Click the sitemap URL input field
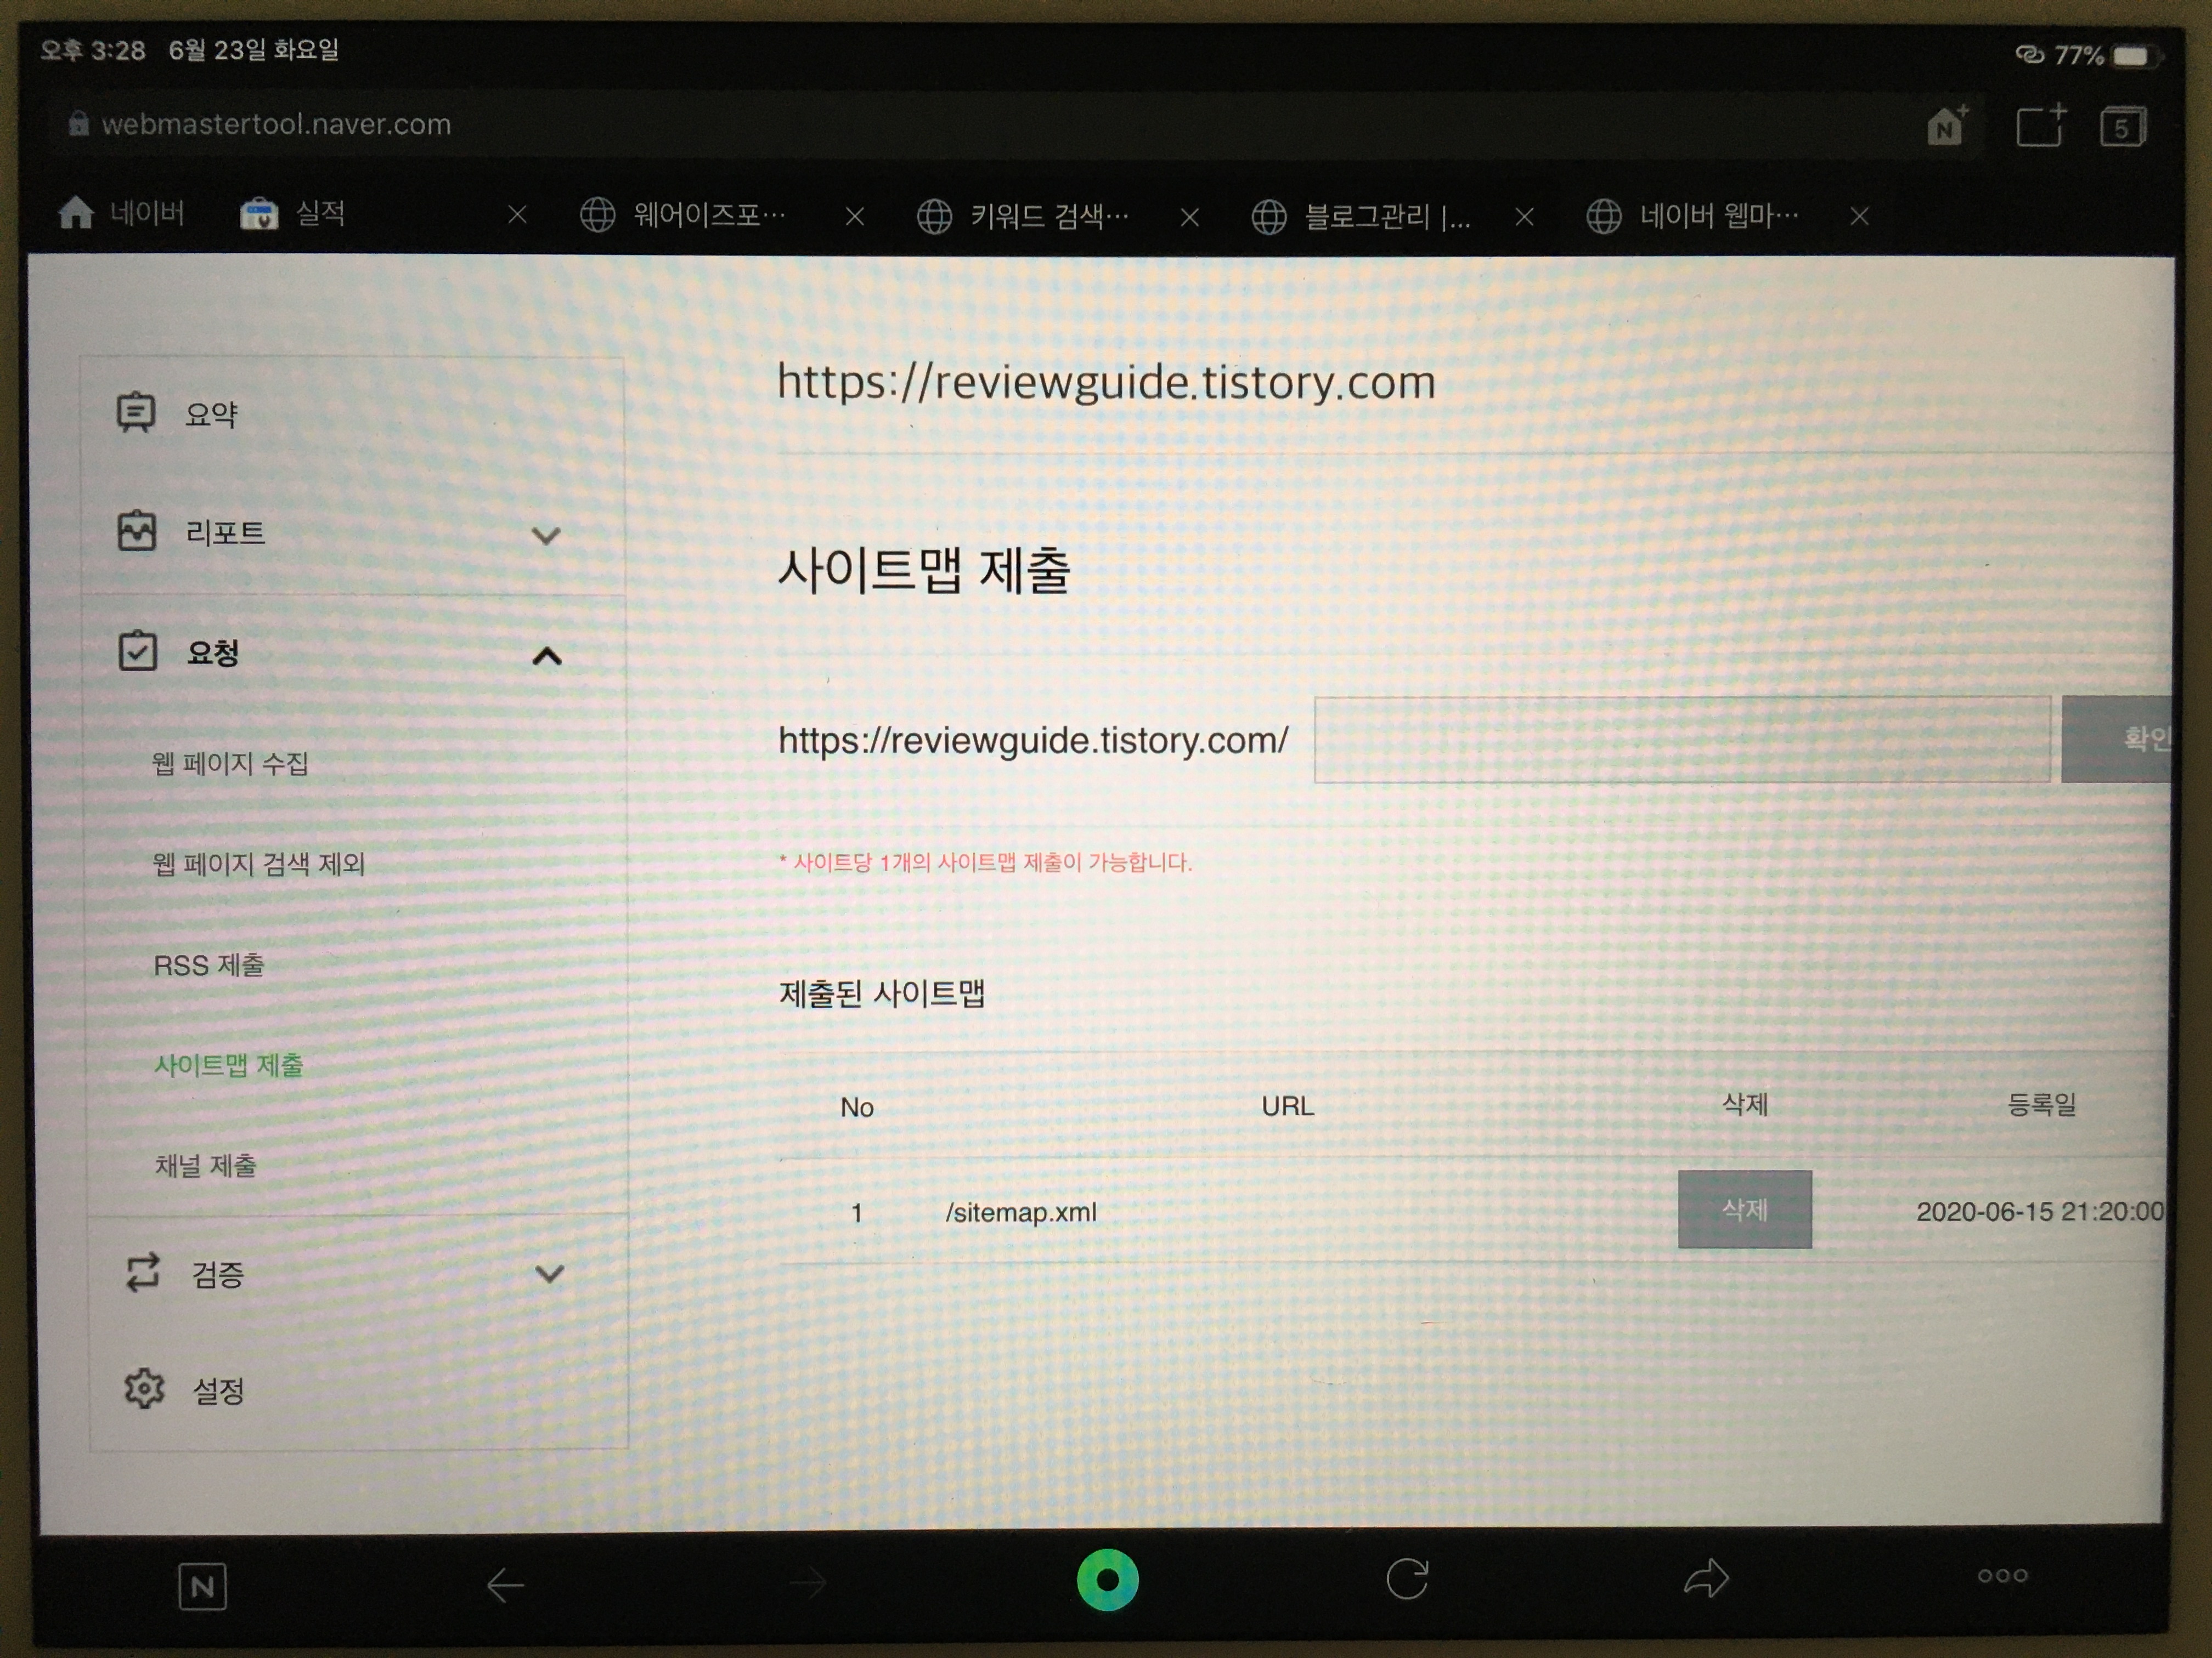The height and width of the screenshot is (1658, 2212). coord(1681,740)
